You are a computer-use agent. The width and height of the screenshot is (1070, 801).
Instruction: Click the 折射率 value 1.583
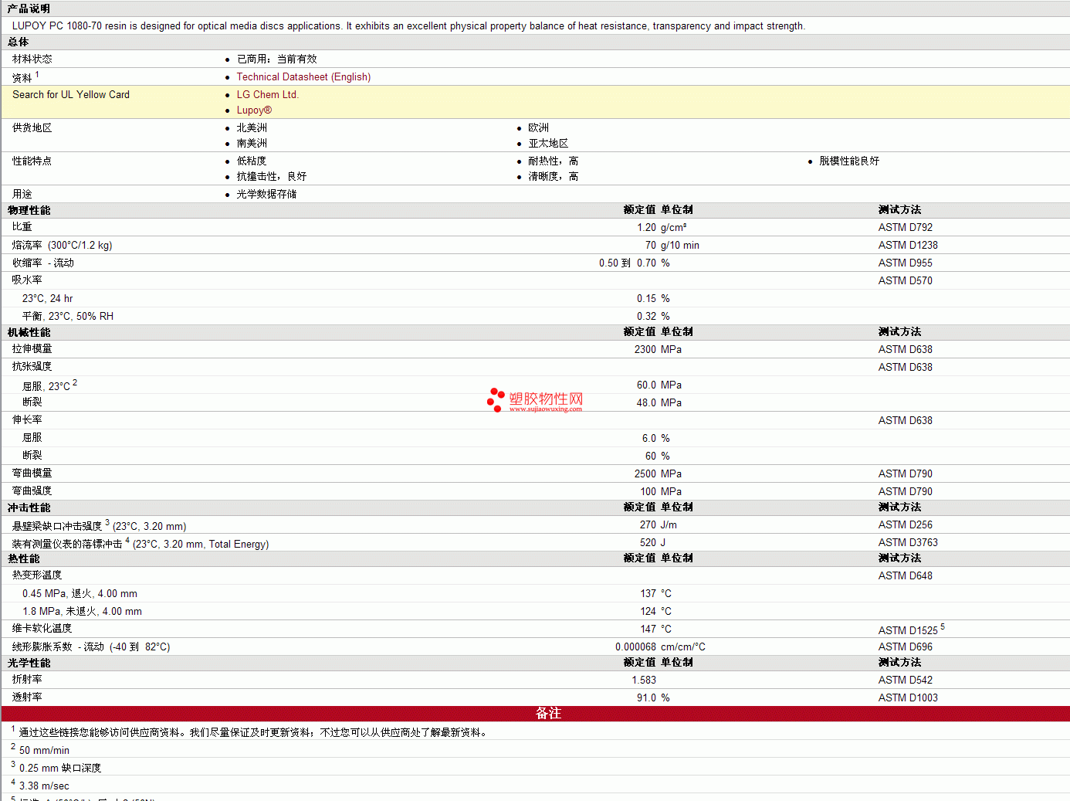tap(644, 681)
